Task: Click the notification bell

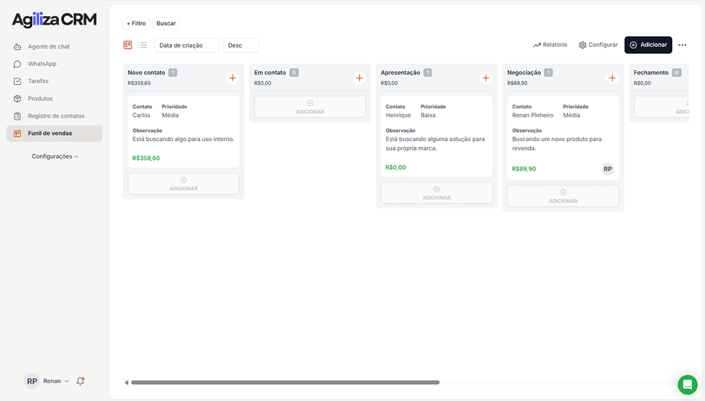Action: (x=80, y=381)
